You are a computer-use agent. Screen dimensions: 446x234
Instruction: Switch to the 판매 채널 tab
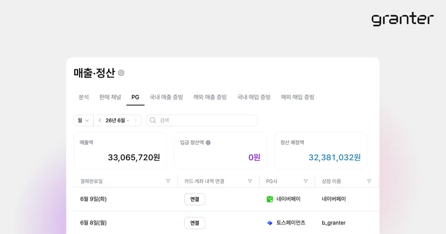tap(110, 97)
